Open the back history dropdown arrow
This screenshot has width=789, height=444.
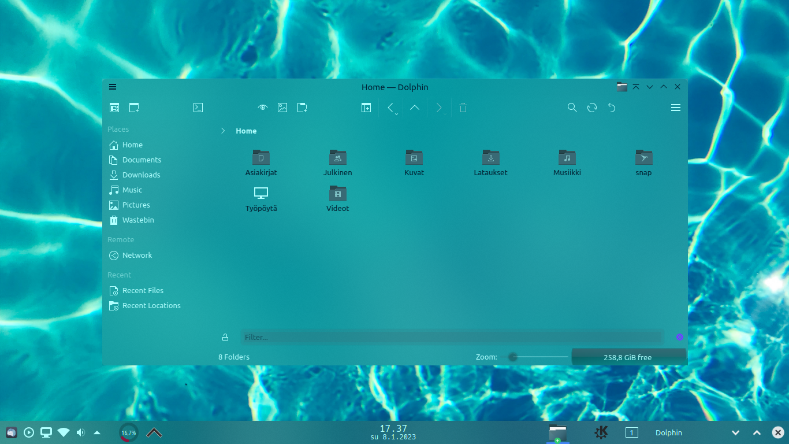coord(396,114)
